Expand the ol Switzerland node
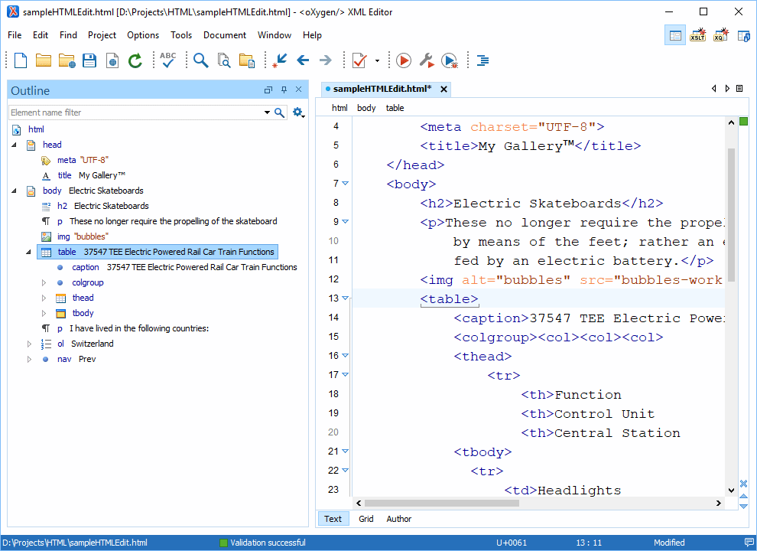Image resolution: width=757 pixels, height=551 pixels. click(30, 344)
